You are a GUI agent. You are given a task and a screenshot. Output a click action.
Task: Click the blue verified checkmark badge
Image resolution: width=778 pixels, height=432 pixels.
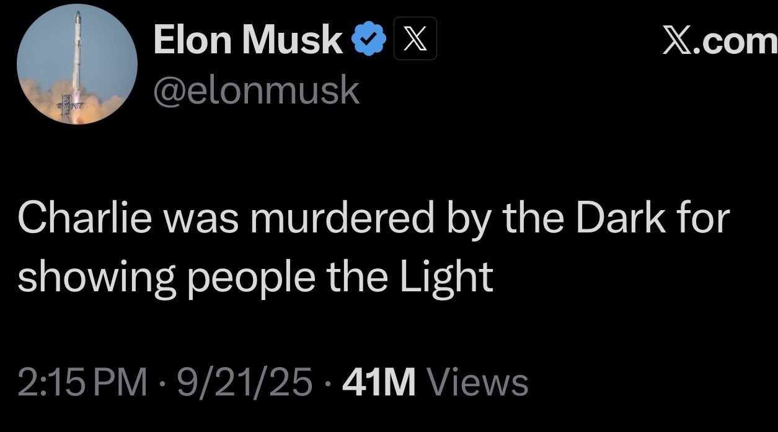pyautogui.click(x=370, y=40)
